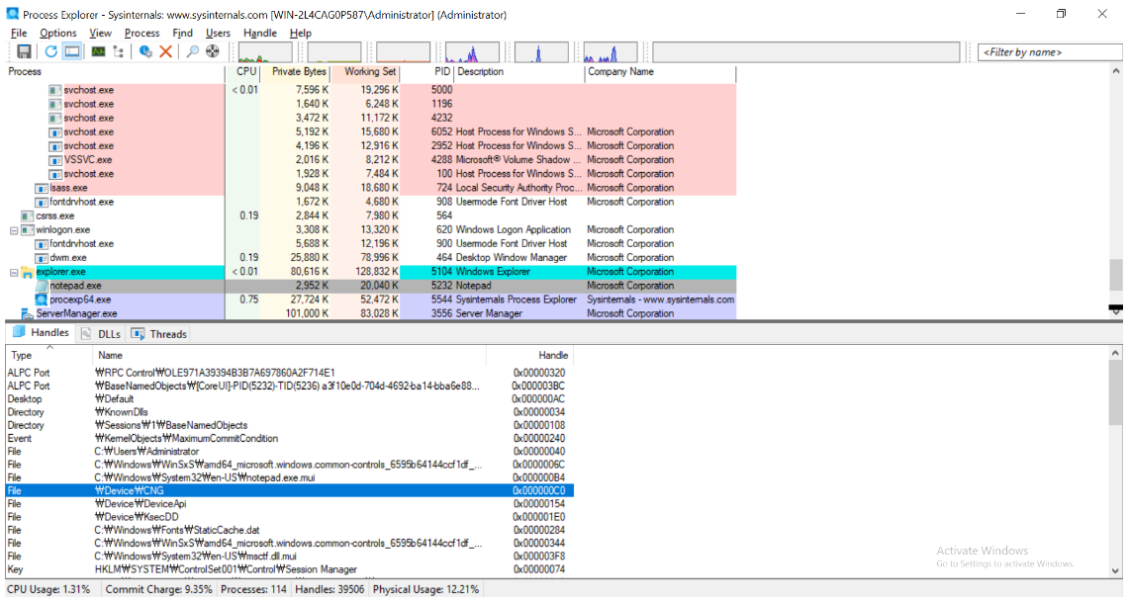Sort by the CPU column header
The width and height of the screenshot is (1130, 601).
tap(242, 72)
